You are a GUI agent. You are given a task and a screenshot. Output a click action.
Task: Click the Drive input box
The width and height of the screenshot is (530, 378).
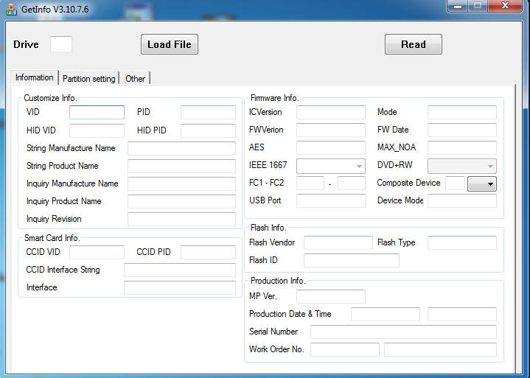point(61,44)
